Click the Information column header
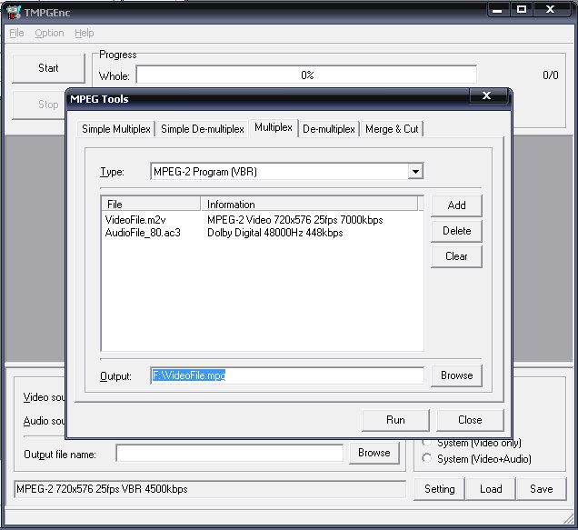 [309, 204]
